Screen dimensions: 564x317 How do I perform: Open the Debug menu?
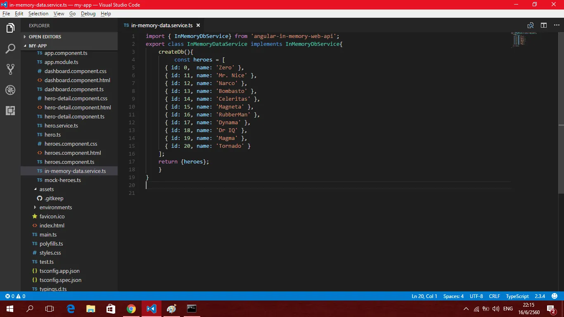(x=88, y=14)
